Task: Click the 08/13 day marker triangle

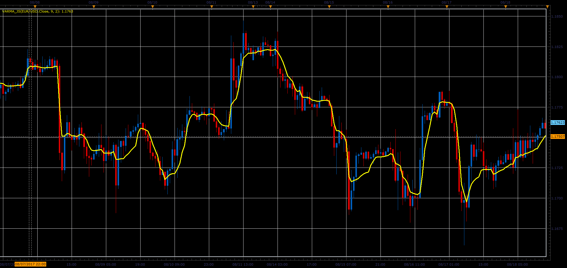Action: [x=253, y=7]
